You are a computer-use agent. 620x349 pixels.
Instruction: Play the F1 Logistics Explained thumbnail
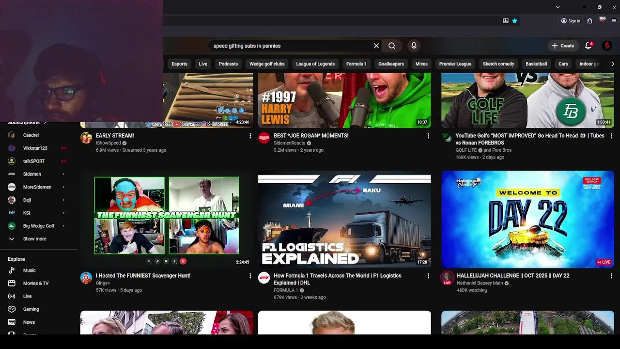coord(344,219)
